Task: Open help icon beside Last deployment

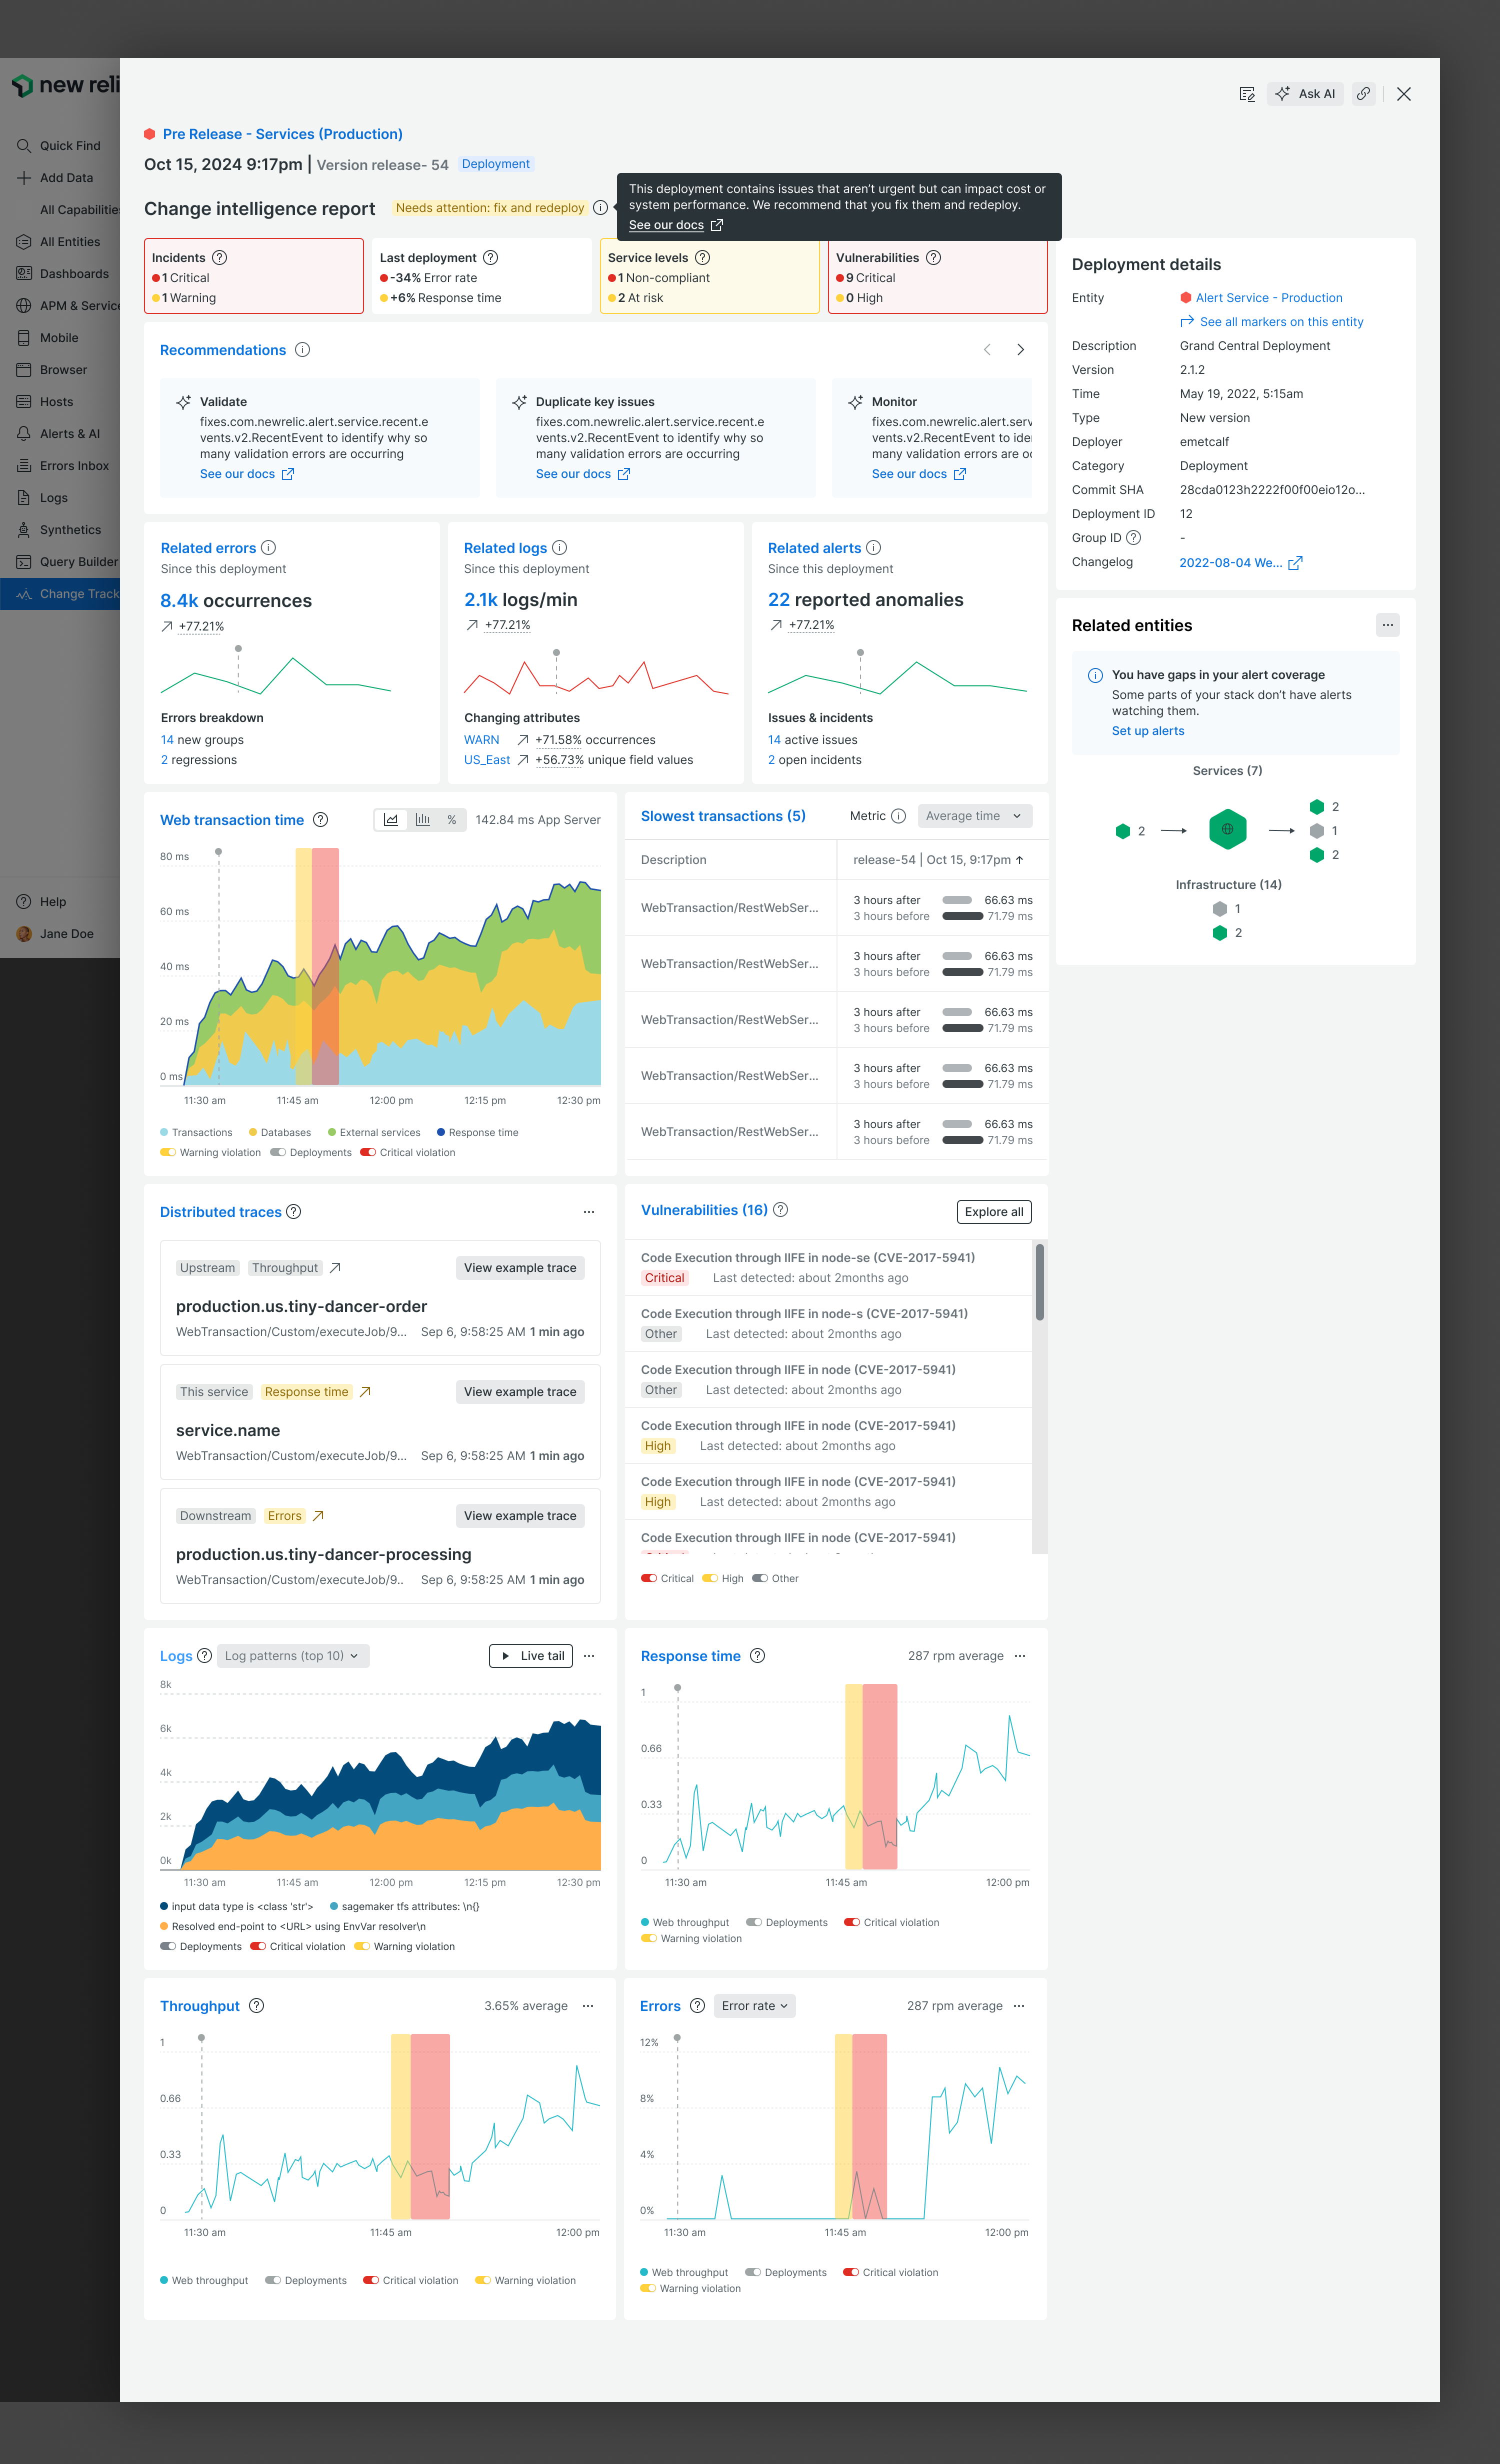Action: pos(490,258)
